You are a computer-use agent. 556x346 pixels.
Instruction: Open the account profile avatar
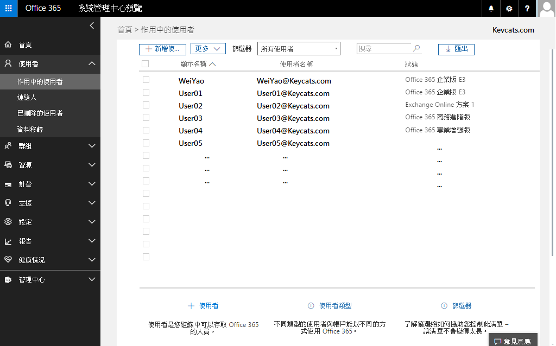click(x=546, y=8)
